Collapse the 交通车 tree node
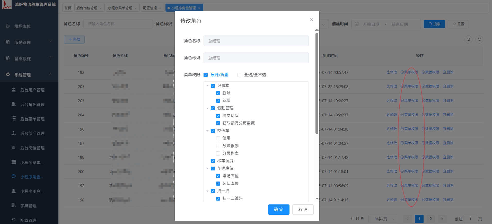Image resolution: width=492 pixels, height=224 pixels. pyautogui.click(x=207, y=131)
